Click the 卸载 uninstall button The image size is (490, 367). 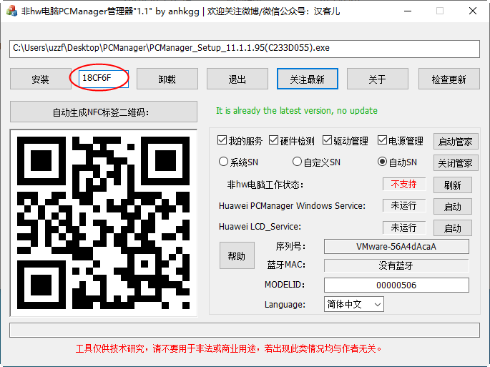(167, 79)
